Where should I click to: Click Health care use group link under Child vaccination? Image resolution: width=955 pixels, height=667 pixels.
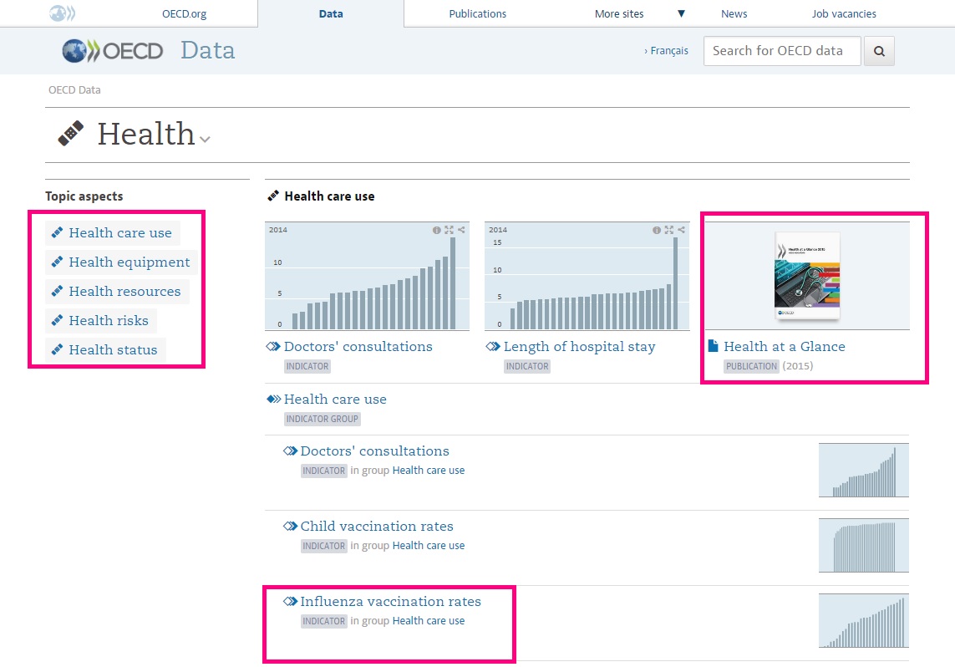(x=428, y=546)
